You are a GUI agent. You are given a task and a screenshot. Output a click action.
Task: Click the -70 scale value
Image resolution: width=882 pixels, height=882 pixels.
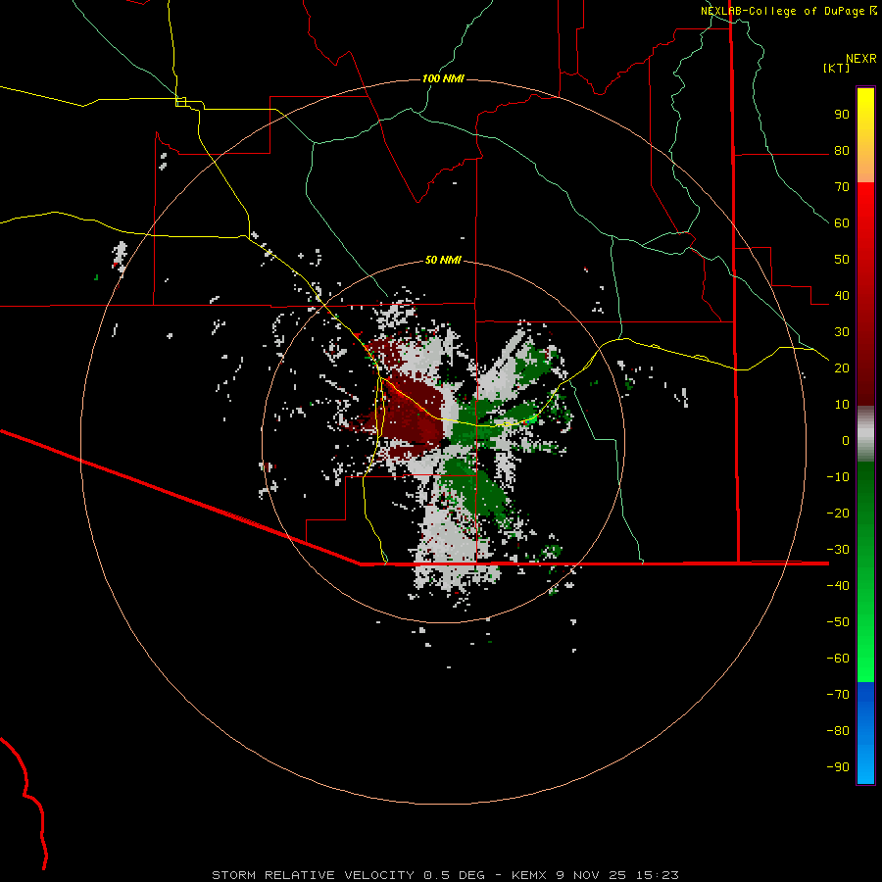[x=838, y=694]
